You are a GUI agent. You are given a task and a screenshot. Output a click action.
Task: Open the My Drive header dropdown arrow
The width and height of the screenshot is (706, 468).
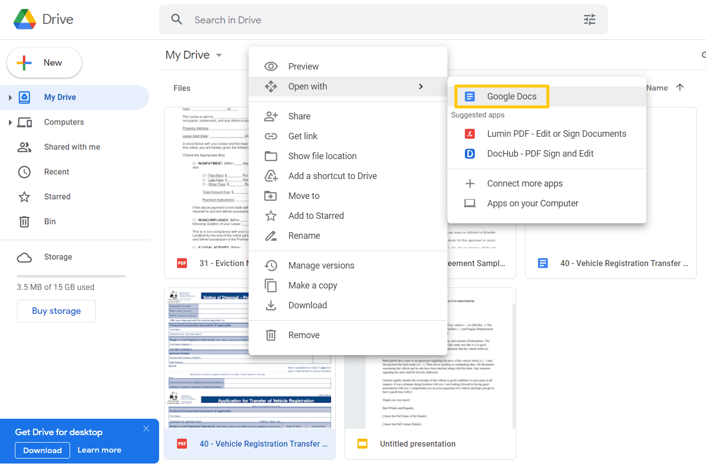[x=219, y=55]
